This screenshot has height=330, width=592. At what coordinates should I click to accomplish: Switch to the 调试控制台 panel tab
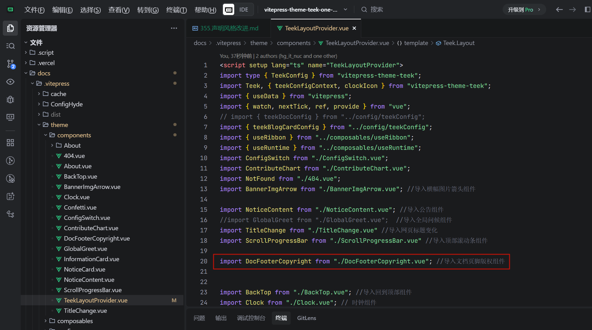pyautogui.click(x=251, y=318)
